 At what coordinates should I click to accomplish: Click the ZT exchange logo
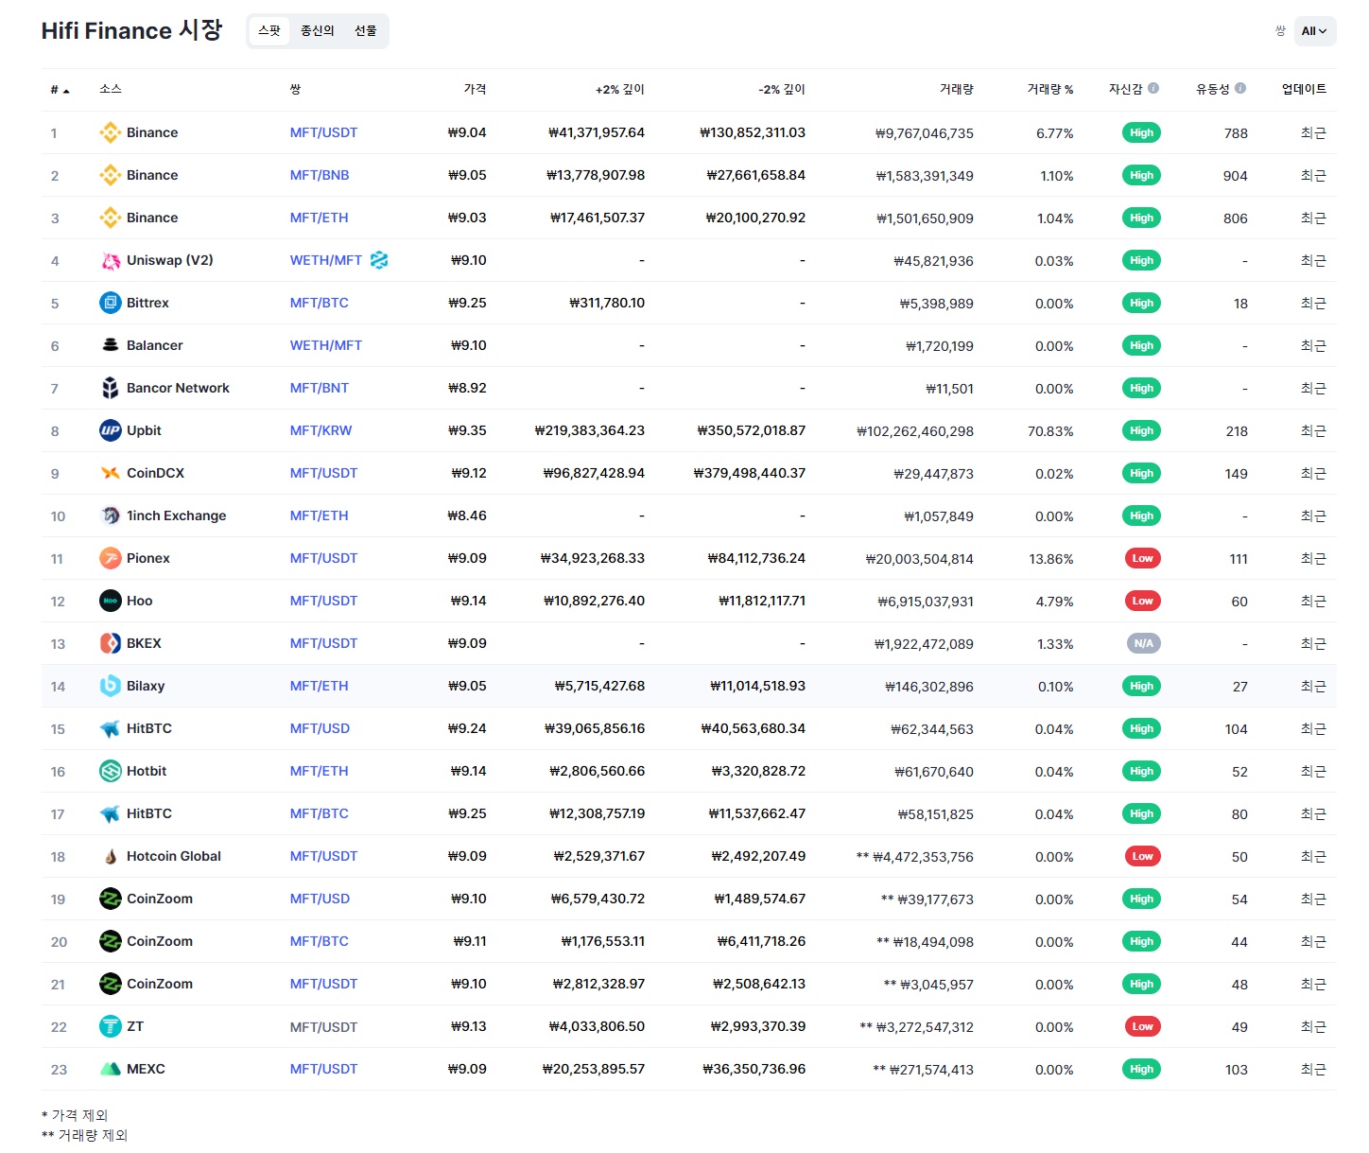click(111, 1026)
